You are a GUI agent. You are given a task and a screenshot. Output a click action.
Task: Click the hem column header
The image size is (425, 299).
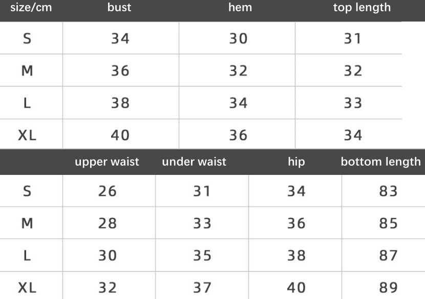click(240, 7)
